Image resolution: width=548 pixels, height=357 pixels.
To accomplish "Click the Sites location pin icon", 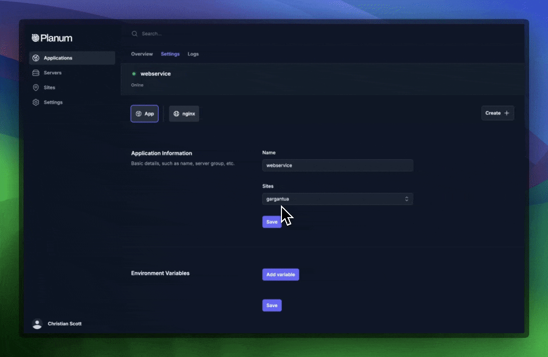I will (x=35, y=87).
